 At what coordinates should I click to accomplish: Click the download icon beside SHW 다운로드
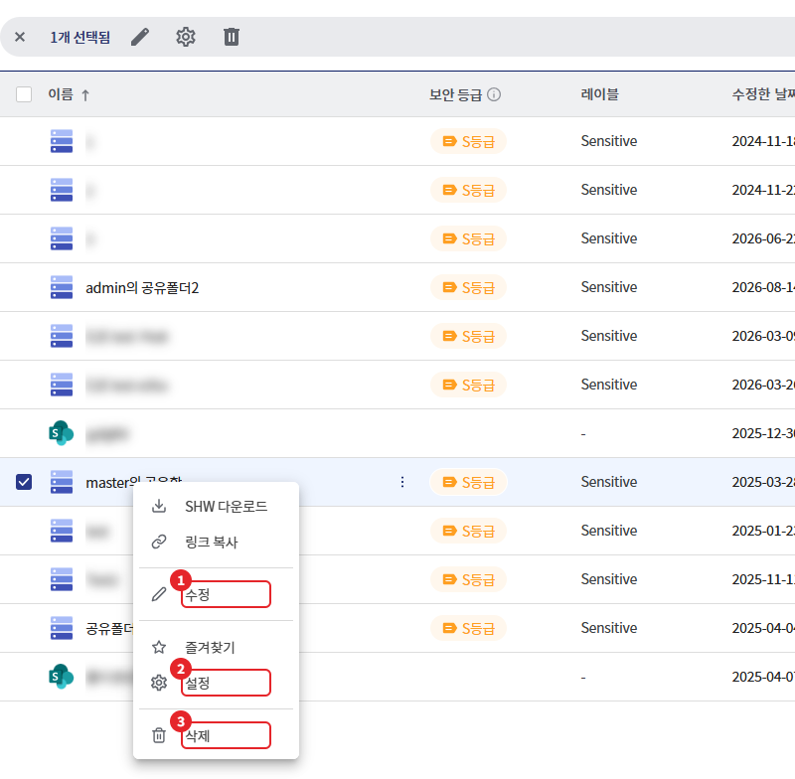point(159,507)
